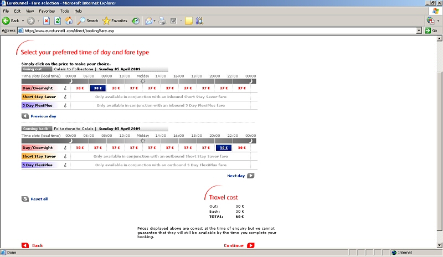Stop page loading with red X icon
443x257 pixels.
pyautogui.click(x=47, y=20)
